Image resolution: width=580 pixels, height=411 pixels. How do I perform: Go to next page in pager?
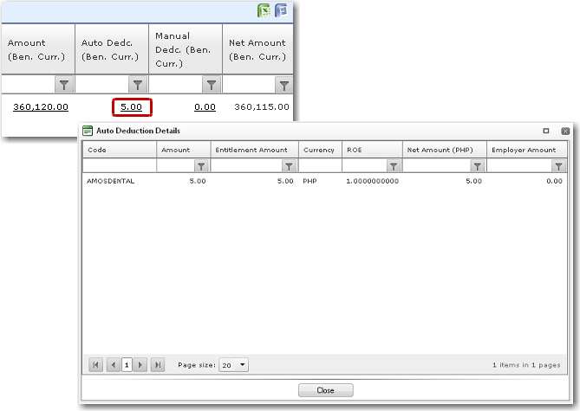coord(141,365)
